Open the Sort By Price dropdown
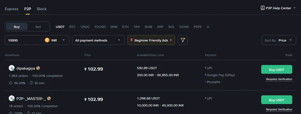 [x=279, y=40]
